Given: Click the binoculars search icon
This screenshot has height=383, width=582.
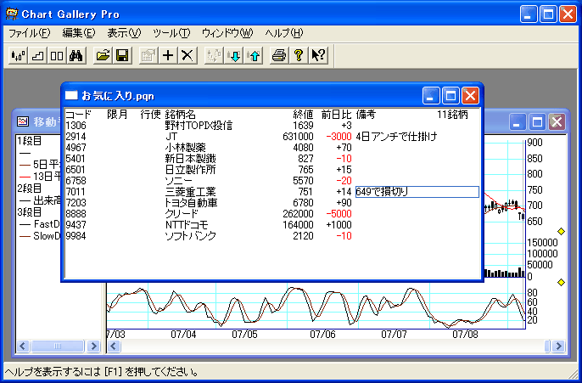Looking at the screenshot, I should 75,55.
